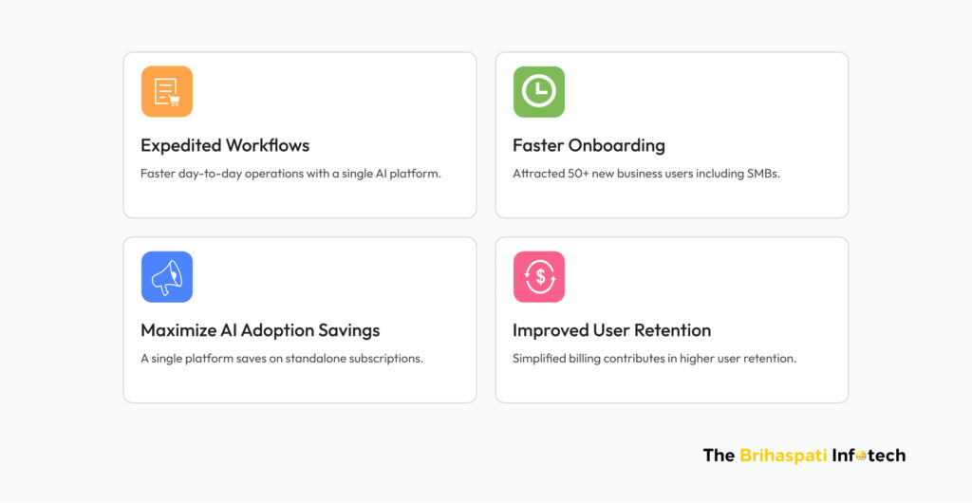The height and width of the screenshot is (503, 972).
Task: Click the orange document-cart icon for Expedited Workflows
Action: 167,92
